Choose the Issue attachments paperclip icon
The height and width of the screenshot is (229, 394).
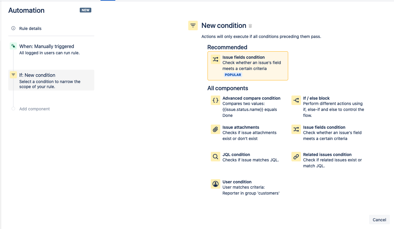coord(216,129)
